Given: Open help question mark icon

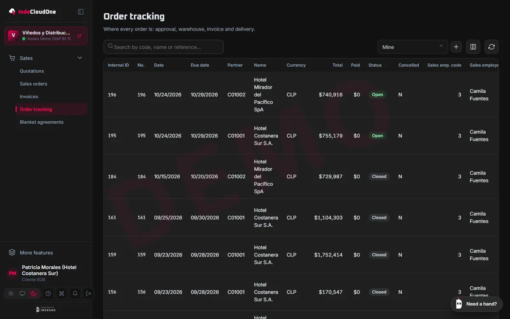Looking at the screenshot, I should coord(48,293).
